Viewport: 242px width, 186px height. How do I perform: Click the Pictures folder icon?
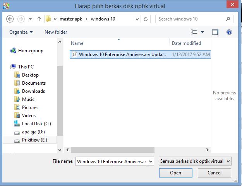pyautogui.click(x=17, y=107)
